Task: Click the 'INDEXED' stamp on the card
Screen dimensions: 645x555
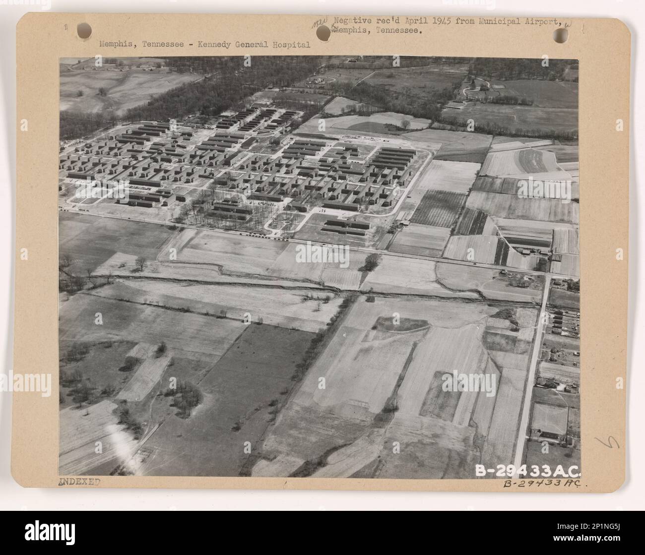Action: click(80, 482)
